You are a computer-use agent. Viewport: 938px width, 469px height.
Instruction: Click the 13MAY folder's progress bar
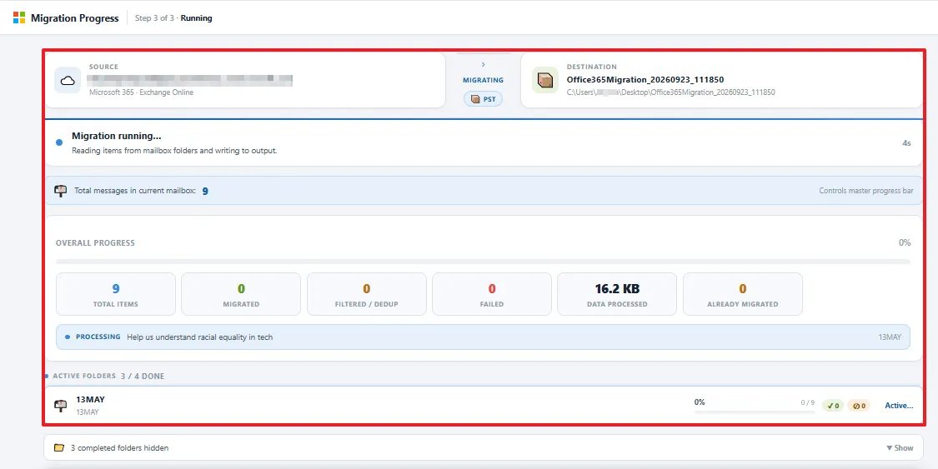coord(755,412)
